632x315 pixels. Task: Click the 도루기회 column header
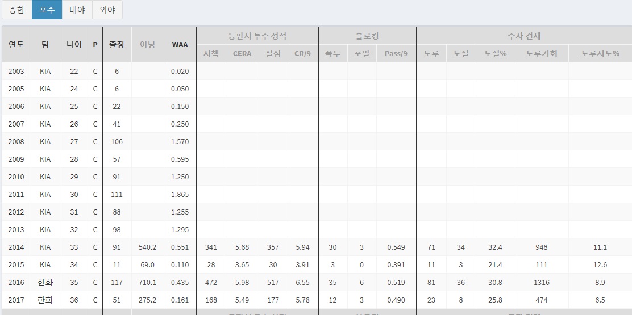tap(541, 54)
